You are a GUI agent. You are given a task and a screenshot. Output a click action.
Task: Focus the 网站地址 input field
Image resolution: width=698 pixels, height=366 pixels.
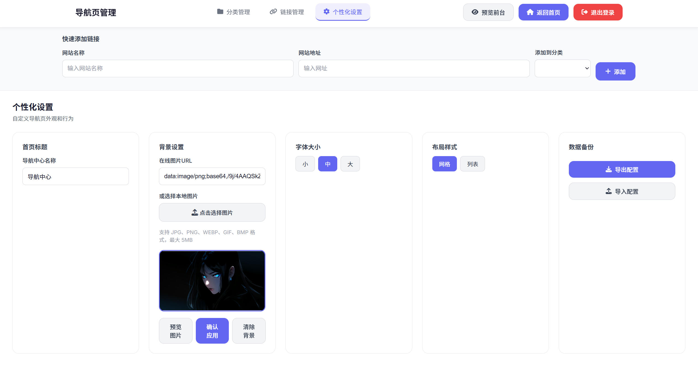coord(414,69)
